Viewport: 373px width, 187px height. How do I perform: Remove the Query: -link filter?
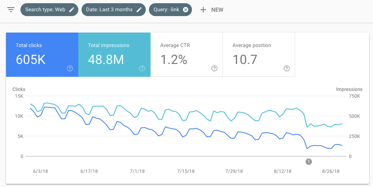(x=185, y=10)
